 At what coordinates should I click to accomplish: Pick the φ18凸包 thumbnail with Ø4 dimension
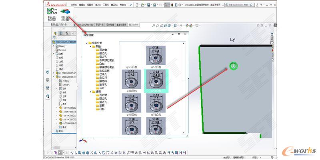click(x=132, y=103)
